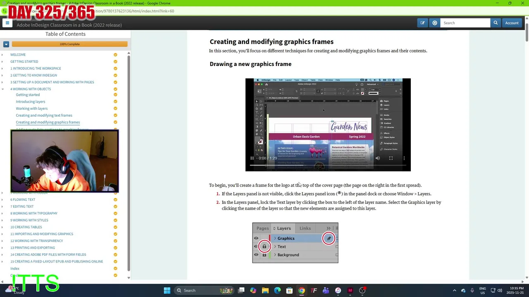Viewport: 529px width, 297px height.
Task: Open the video's three-dot options menu
Action: [x=404, y=158]
